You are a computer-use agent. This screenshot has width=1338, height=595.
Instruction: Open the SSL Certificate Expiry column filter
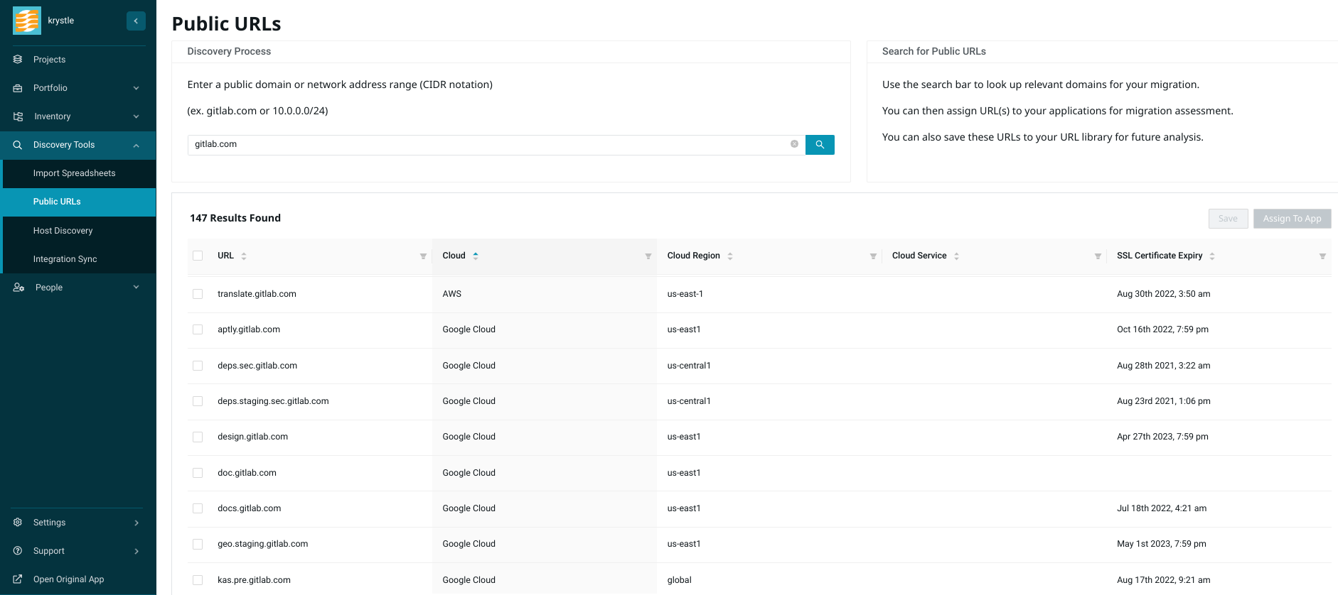pos(1322,256)
